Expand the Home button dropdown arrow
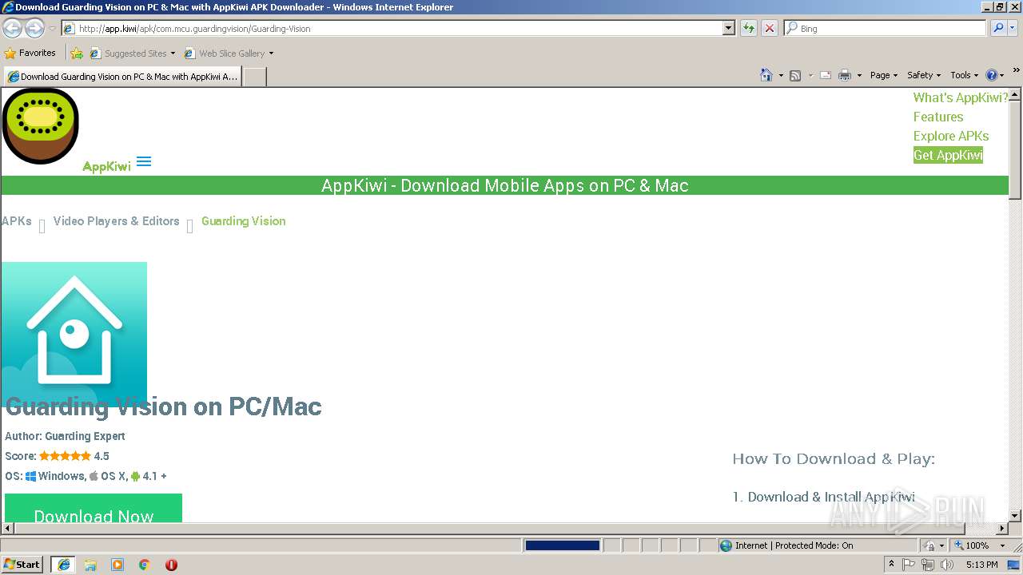Image resolution: width=1023 pixels, height=575 pixels. [781, 76]
